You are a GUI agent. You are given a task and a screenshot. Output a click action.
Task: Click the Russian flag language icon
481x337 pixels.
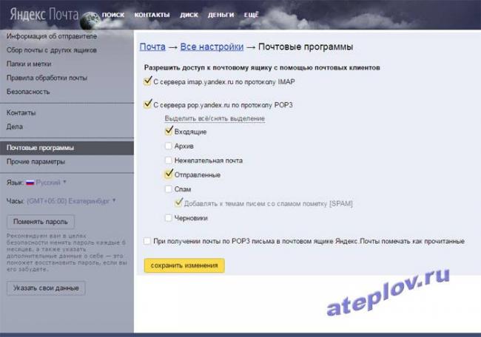(x=30, y=183)
